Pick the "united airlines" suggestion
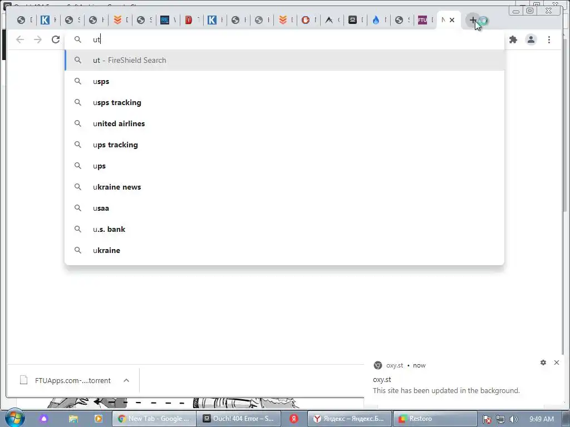Screen dimensions: 570x427 [x=284, y=123]
